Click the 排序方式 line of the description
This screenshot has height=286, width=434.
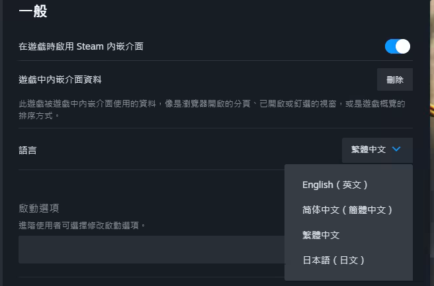(40, 115)
